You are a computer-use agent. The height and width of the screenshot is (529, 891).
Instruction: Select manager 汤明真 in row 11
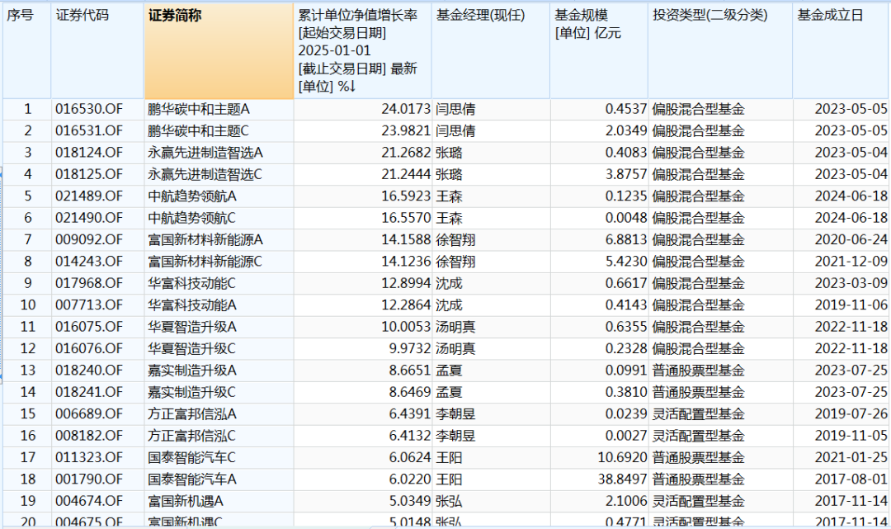point(455,327)
